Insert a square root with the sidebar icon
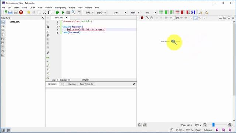The width and height of the screenshot is (236, 133). pos(48,78)
